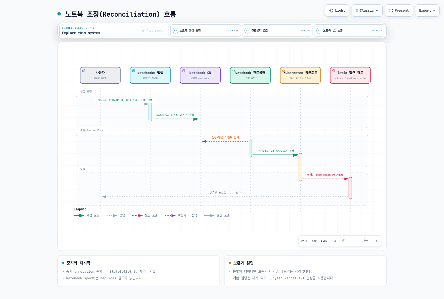
Task: Enable LENS mode in canvas toolbar
Action: pyautogui.click(x=324, y=241)
